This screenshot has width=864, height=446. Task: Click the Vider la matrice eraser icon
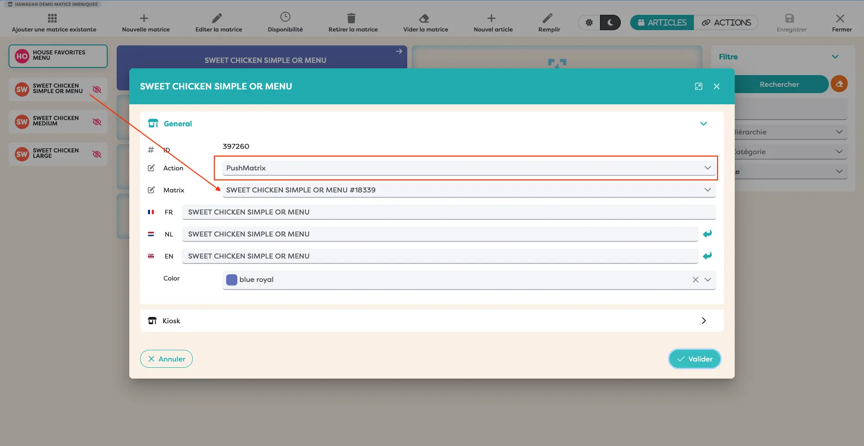click(424, 18)
